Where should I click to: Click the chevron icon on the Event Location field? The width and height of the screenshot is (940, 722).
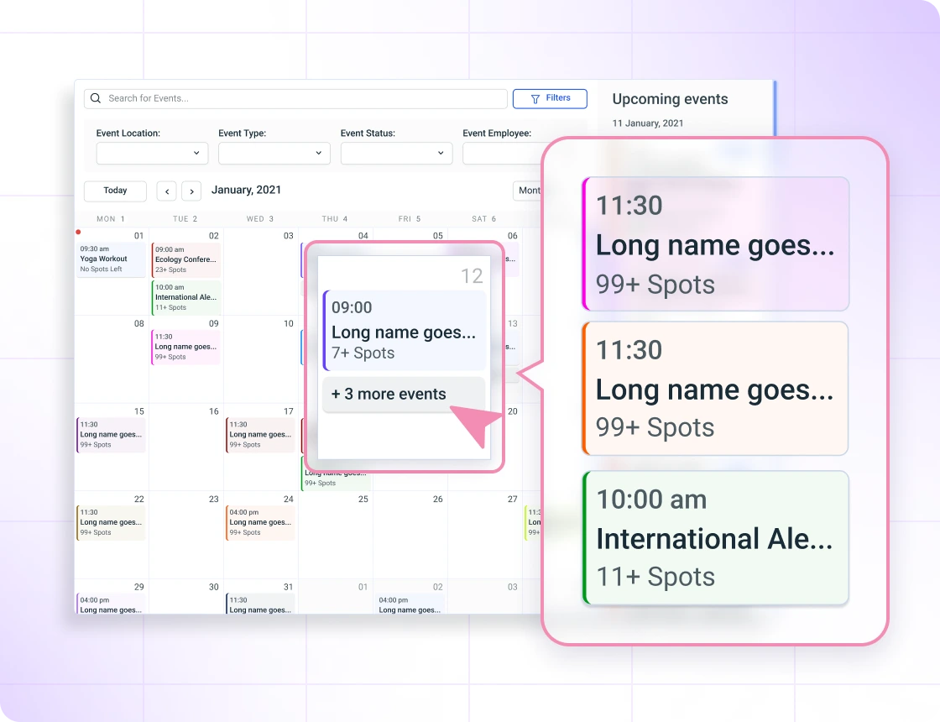[x=196, y=153]
